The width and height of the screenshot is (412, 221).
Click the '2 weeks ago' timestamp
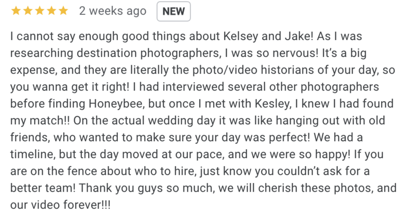[113, 11]
